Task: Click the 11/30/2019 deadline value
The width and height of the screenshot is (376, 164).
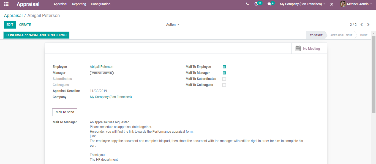Action: coord(98,91)
